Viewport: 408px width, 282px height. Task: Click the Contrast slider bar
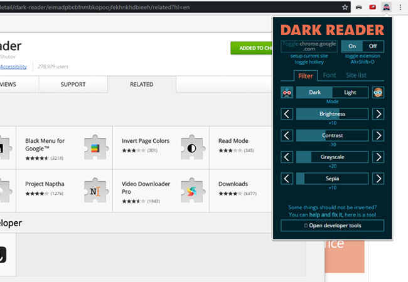tap(332, 135)
